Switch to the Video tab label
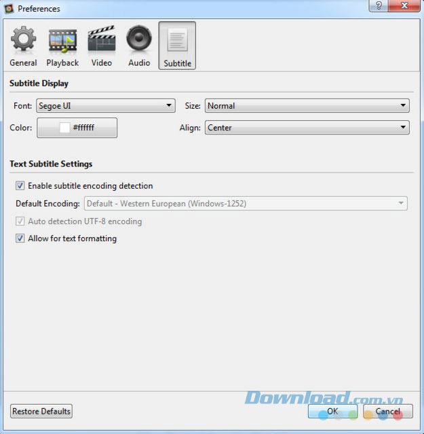 [x=102, y=62]
